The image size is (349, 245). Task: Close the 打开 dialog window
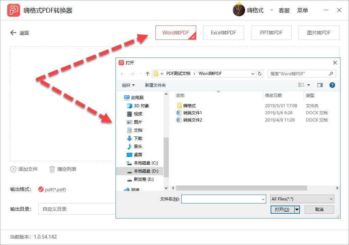[335, 63]
